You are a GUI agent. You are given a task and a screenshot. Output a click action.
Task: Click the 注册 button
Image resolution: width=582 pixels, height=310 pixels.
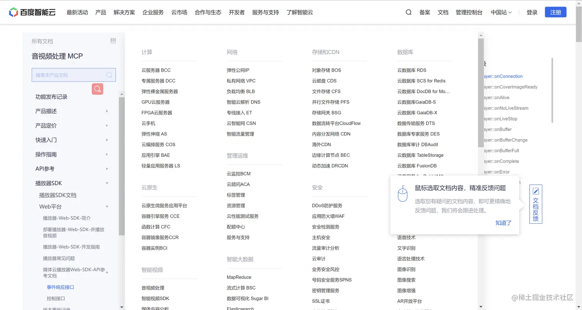(555, 12)
